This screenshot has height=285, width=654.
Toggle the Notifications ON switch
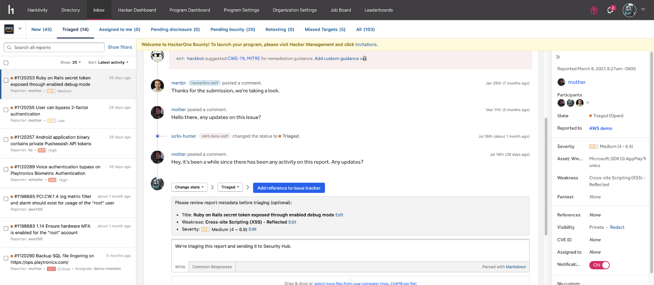(x=599, y=265)
